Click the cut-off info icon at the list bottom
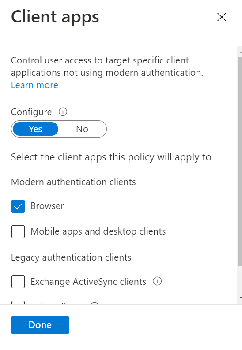The width and height of the screenshot is (242, 350). tap(95, 303)
